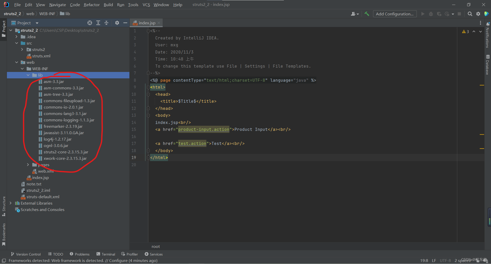Click the Run with Coverage icon
The height and width of the screenshot is (264, 491).
439,14
